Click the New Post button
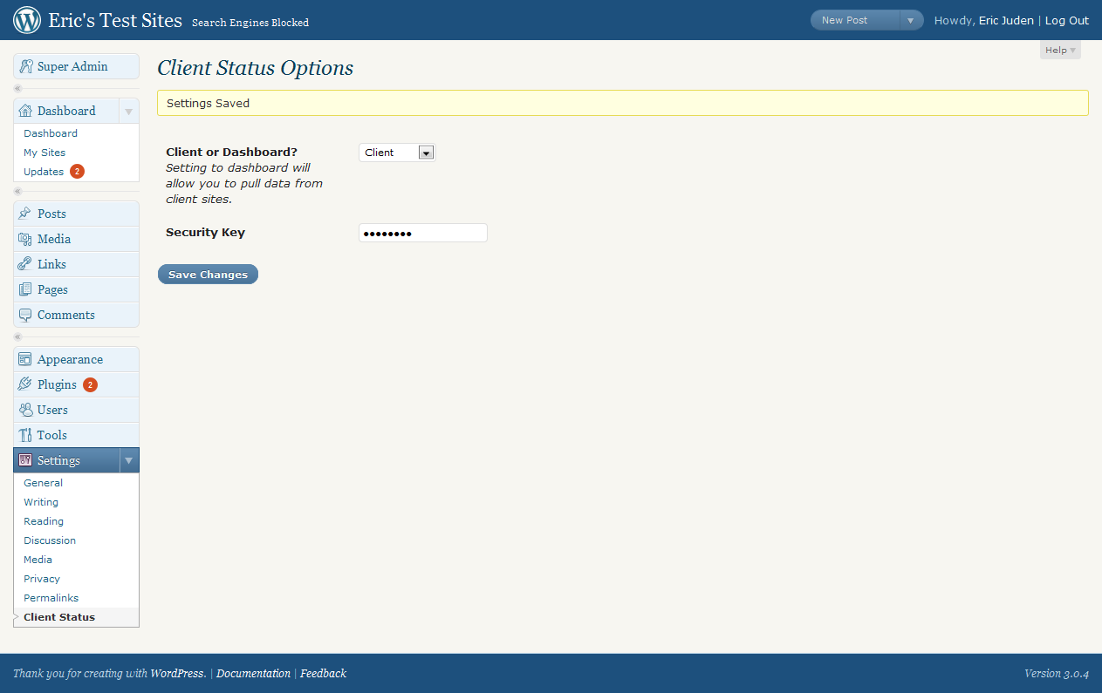This screenshot has height=693, width=1102. coord(854,21)
